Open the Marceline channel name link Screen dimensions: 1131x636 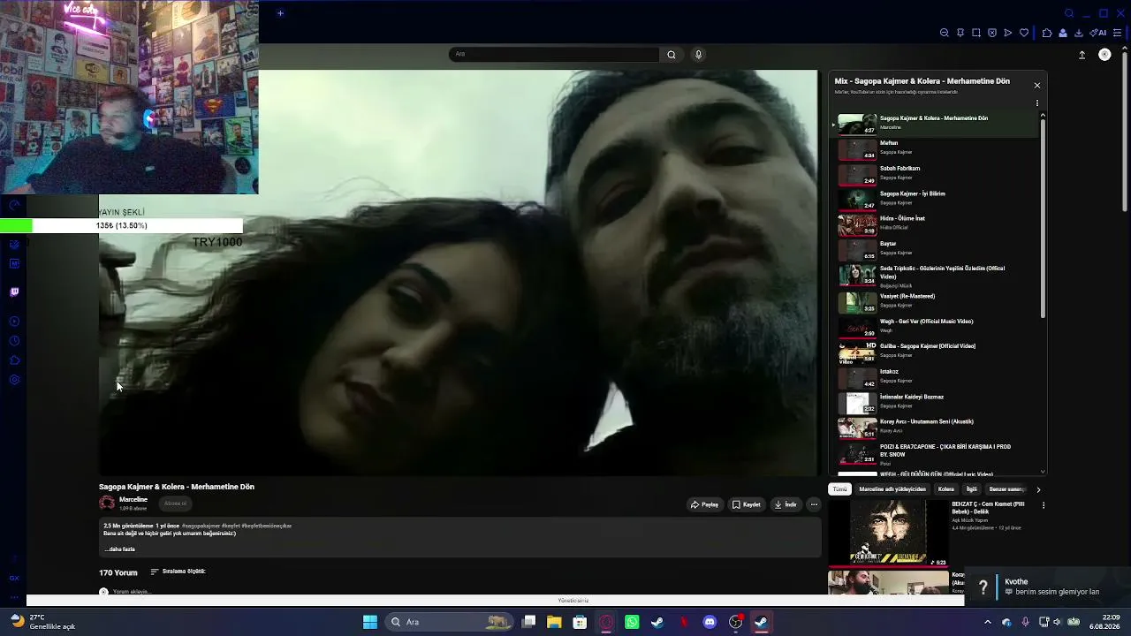point(133,500)
